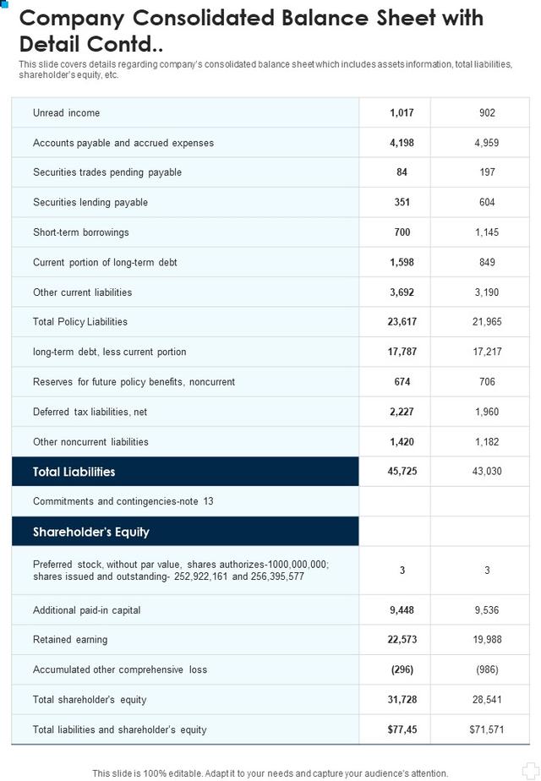541x781 pixels.
Task: Select the 17,787 long-term debt value
Action: (402, 352)
